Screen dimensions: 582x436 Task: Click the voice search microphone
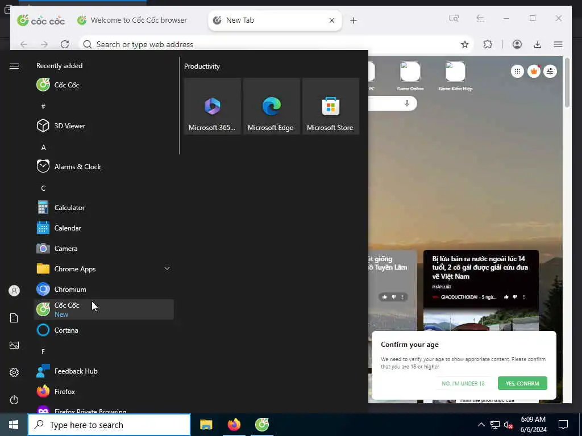(x=407, y=103)
